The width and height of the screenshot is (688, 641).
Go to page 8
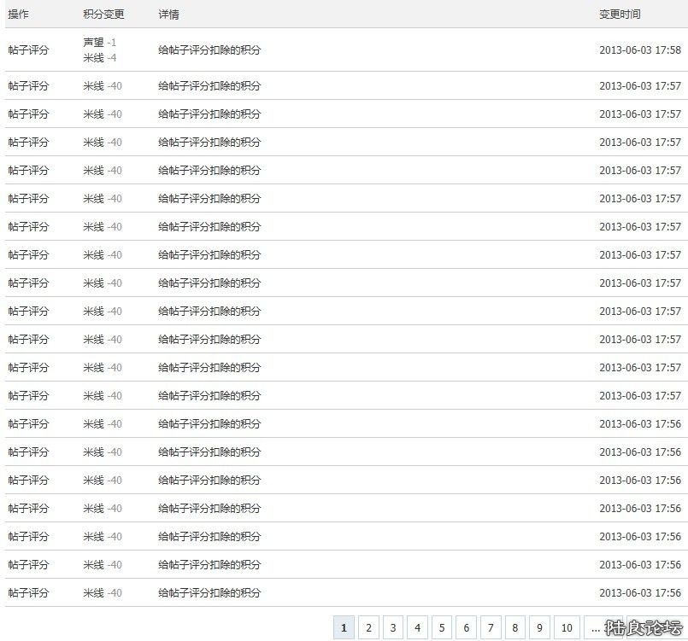pos(515,627)
